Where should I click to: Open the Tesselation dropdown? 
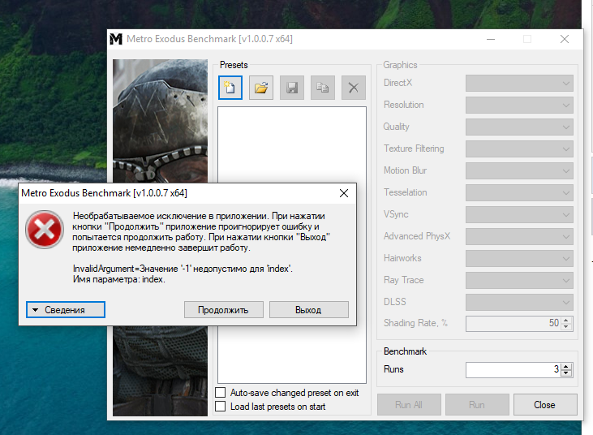click(519, 193)
